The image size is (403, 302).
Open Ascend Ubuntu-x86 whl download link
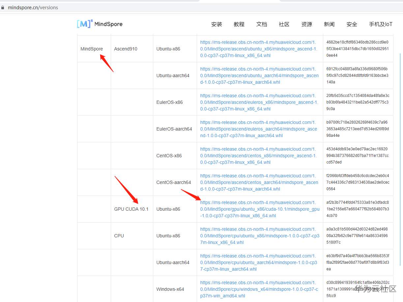(259, 49)
